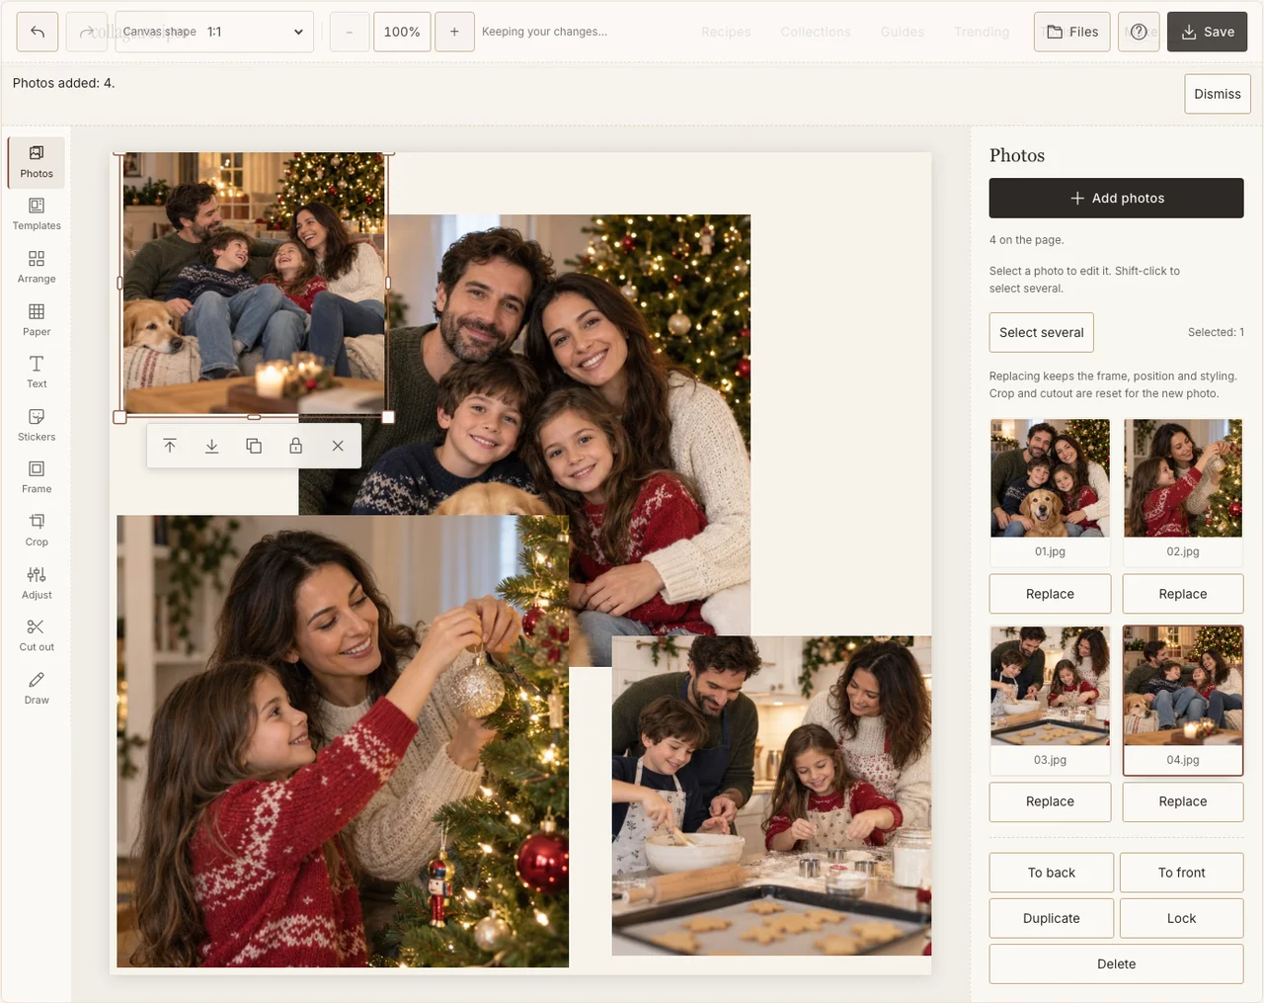Select the 03.jpg thumbnail
This screenshot has height=1003, width=1264.
pyautogui.click(x=1051, y=700)
